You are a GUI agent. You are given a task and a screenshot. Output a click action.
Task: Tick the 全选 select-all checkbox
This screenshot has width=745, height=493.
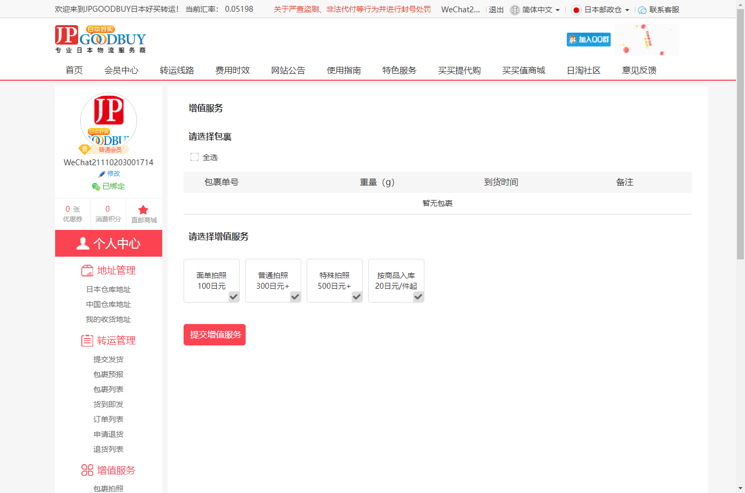[194, 157]
